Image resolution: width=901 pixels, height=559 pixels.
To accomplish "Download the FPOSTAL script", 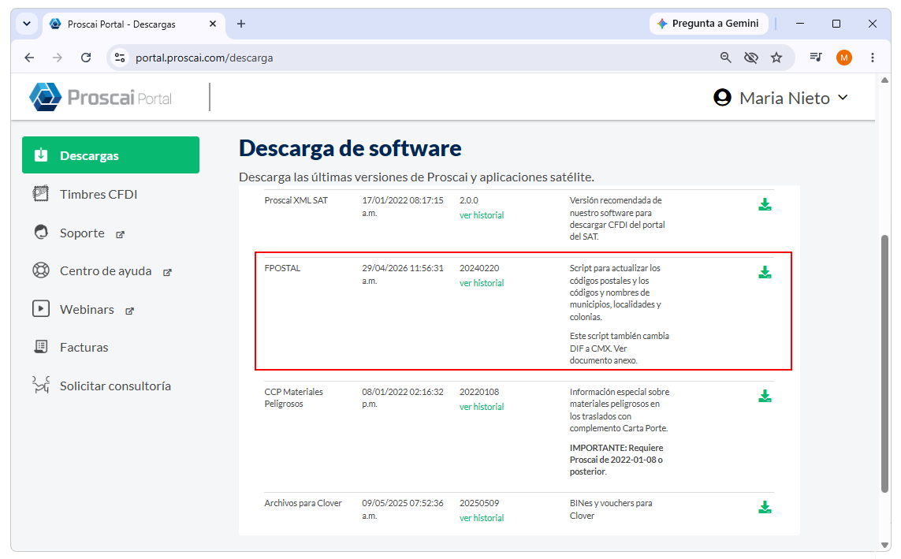I will tap(765, 272).
